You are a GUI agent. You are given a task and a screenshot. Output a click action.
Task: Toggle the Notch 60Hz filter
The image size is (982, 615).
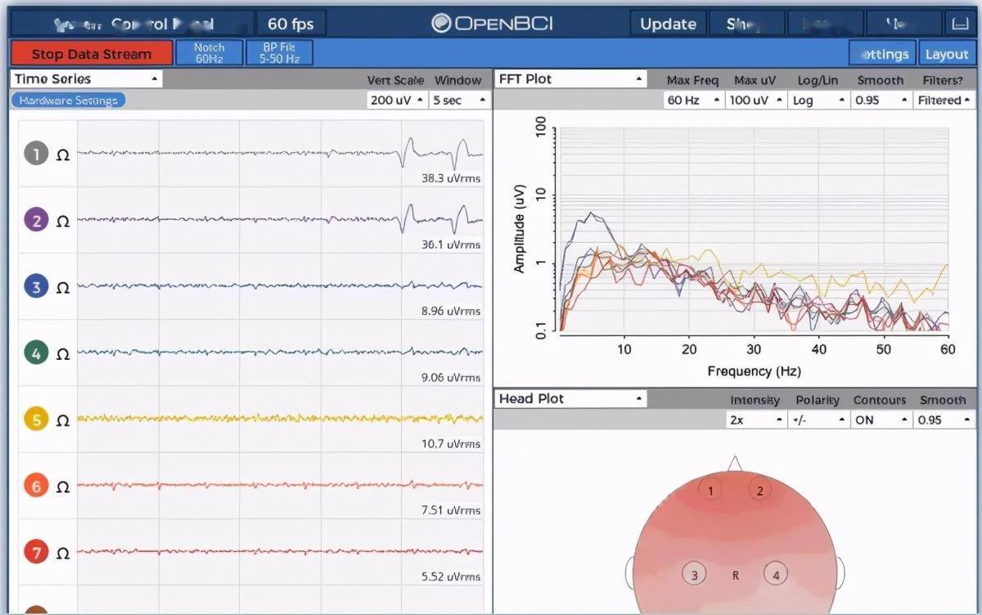click(x=209, y=53)
